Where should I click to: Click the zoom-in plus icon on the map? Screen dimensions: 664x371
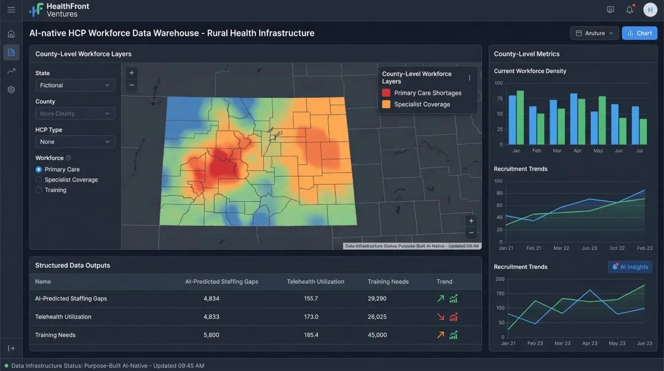[x=132, y=72]
